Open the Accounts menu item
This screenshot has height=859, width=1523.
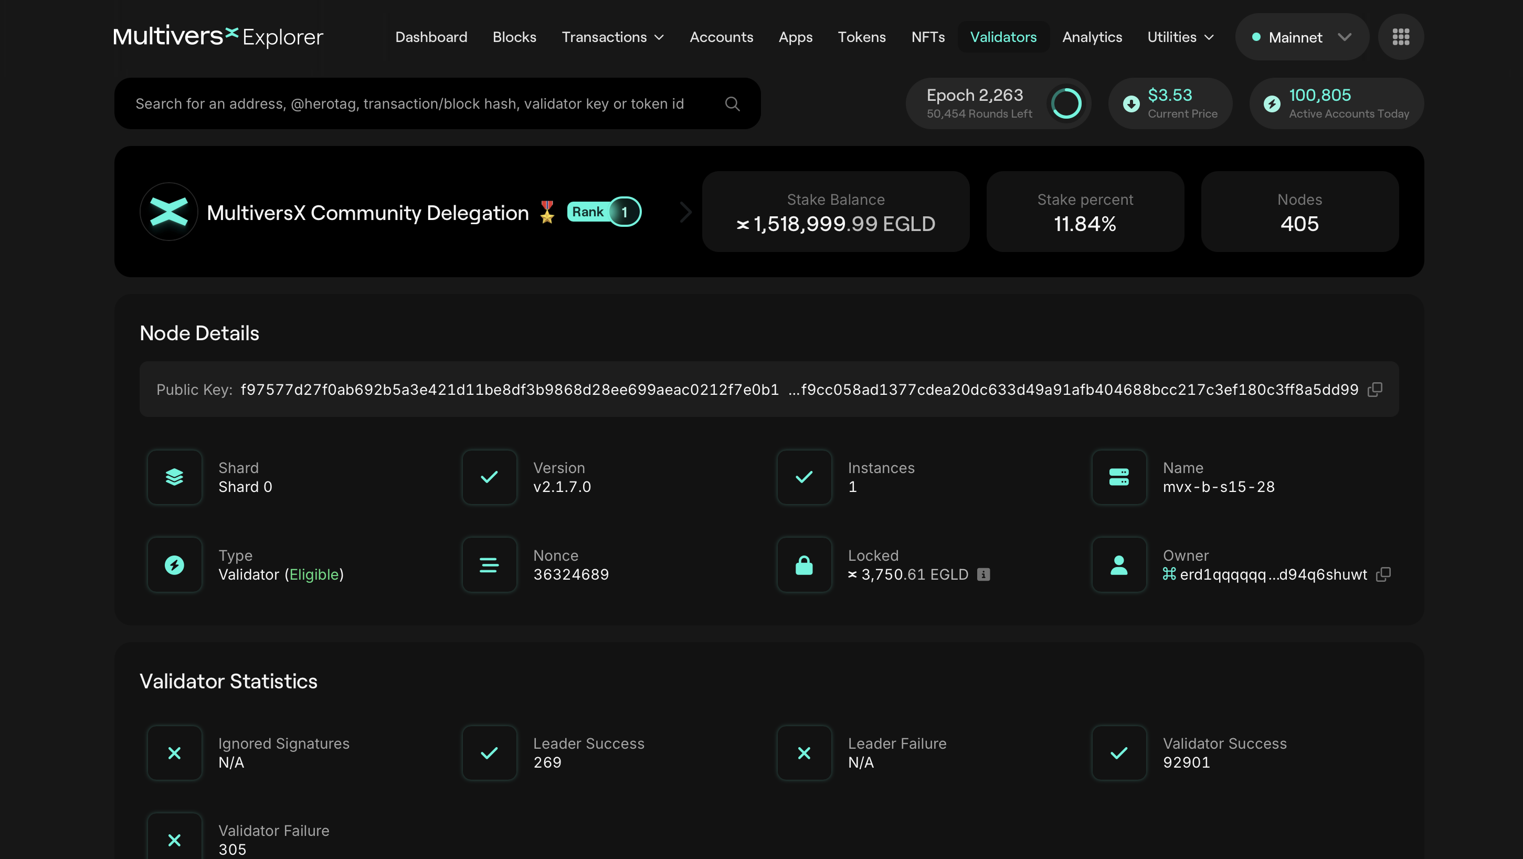(x=721, y=37)
